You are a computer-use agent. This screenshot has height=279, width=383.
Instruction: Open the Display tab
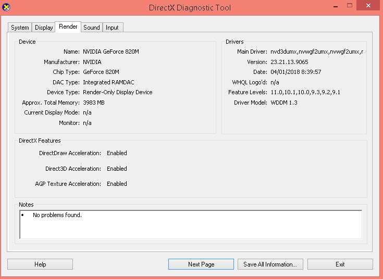44,28
